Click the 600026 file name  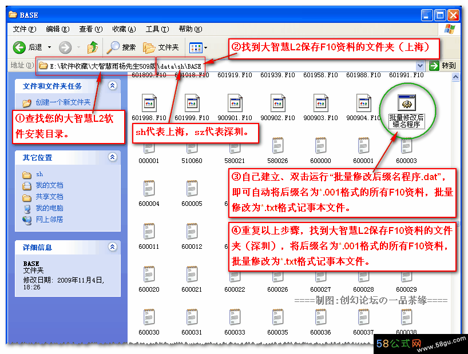[278, 289]
